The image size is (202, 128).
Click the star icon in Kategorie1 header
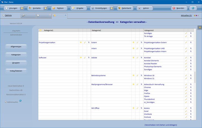point(40,30)
